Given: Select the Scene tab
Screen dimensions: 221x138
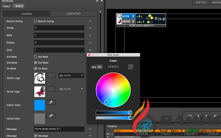Looking at the screenshot, I should (19, 6).
